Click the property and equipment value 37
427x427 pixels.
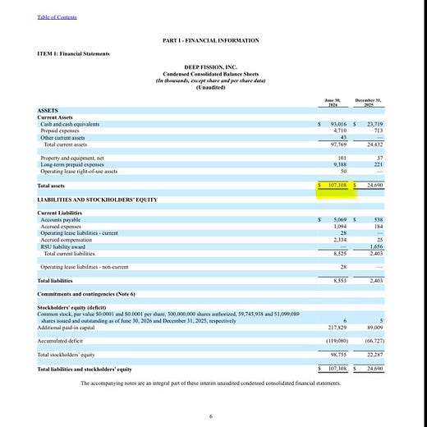380,158
